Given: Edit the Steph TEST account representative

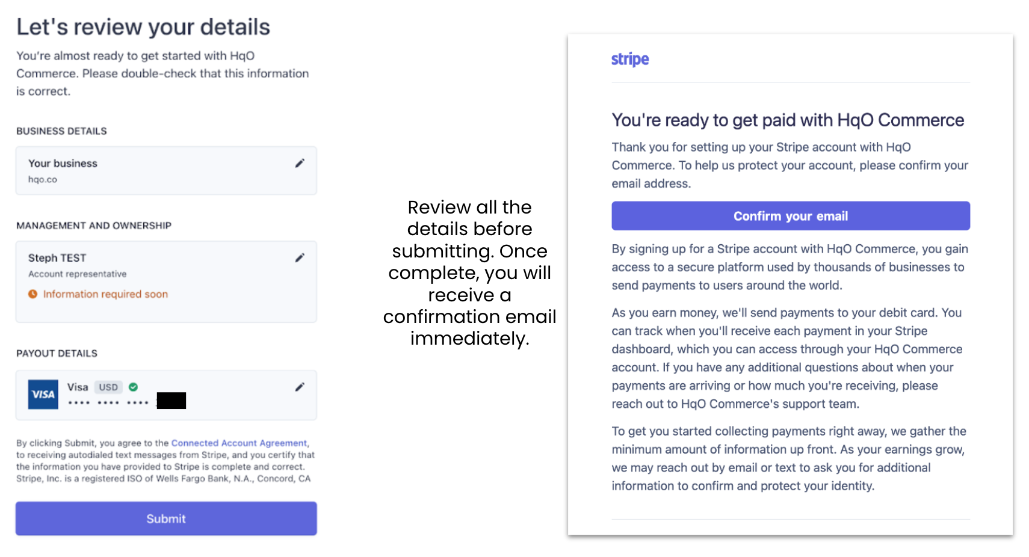Looking at the screenshot, I should pyautogui.click(x=300, y=258).
